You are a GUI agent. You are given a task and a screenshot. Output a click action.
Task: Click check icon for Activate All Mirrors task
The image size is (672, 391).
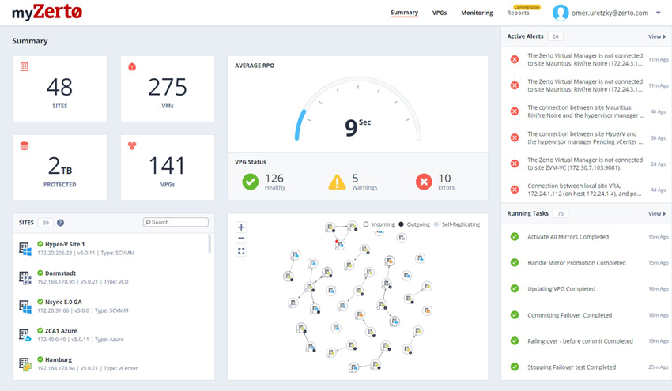(x=515, y=237)
